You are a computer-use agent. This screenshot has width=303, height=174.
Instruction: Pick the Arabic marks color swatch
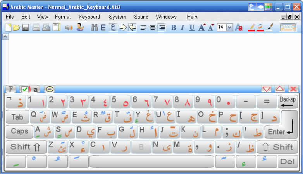[x=260, y=27]
